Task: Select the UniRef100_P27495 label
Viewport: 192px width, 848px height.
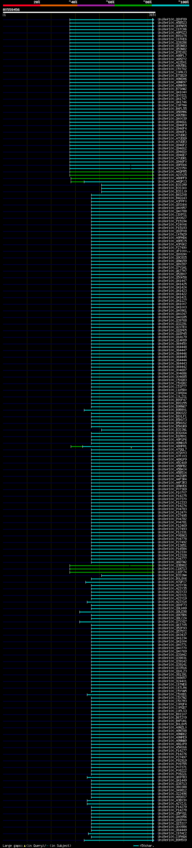Action: tap(172, 516)
